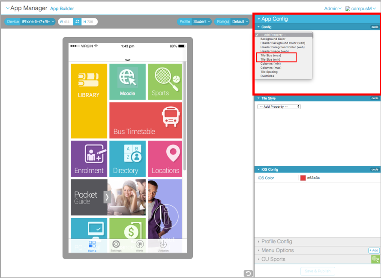The image size is (381, 278).
Task: Click the height H input field
Action: 90,21
